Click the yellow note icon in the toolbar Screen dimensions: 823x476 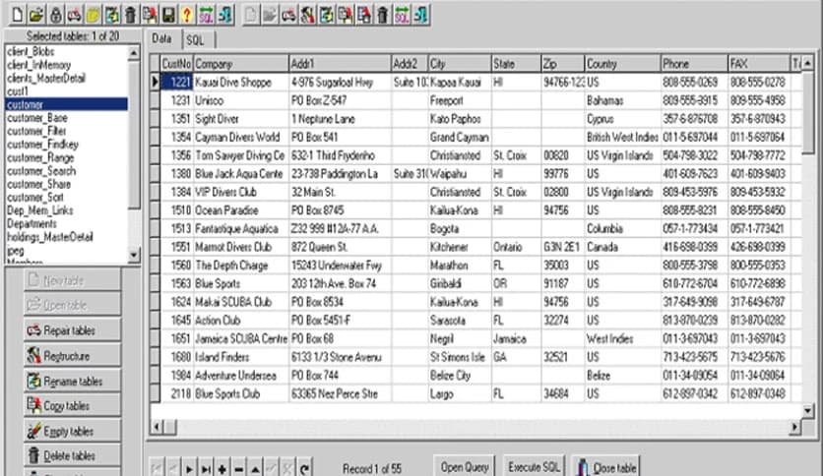[93, 15]
